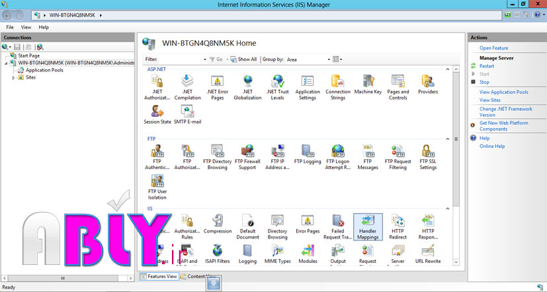This screenshot has height=292, width=547.
Task: Click Show All in filter bar
Action: tap(243, 59)
